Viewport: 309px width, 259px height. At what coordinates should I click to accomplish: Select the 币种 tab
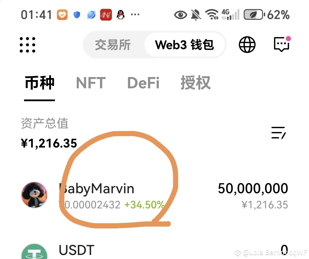39,83
